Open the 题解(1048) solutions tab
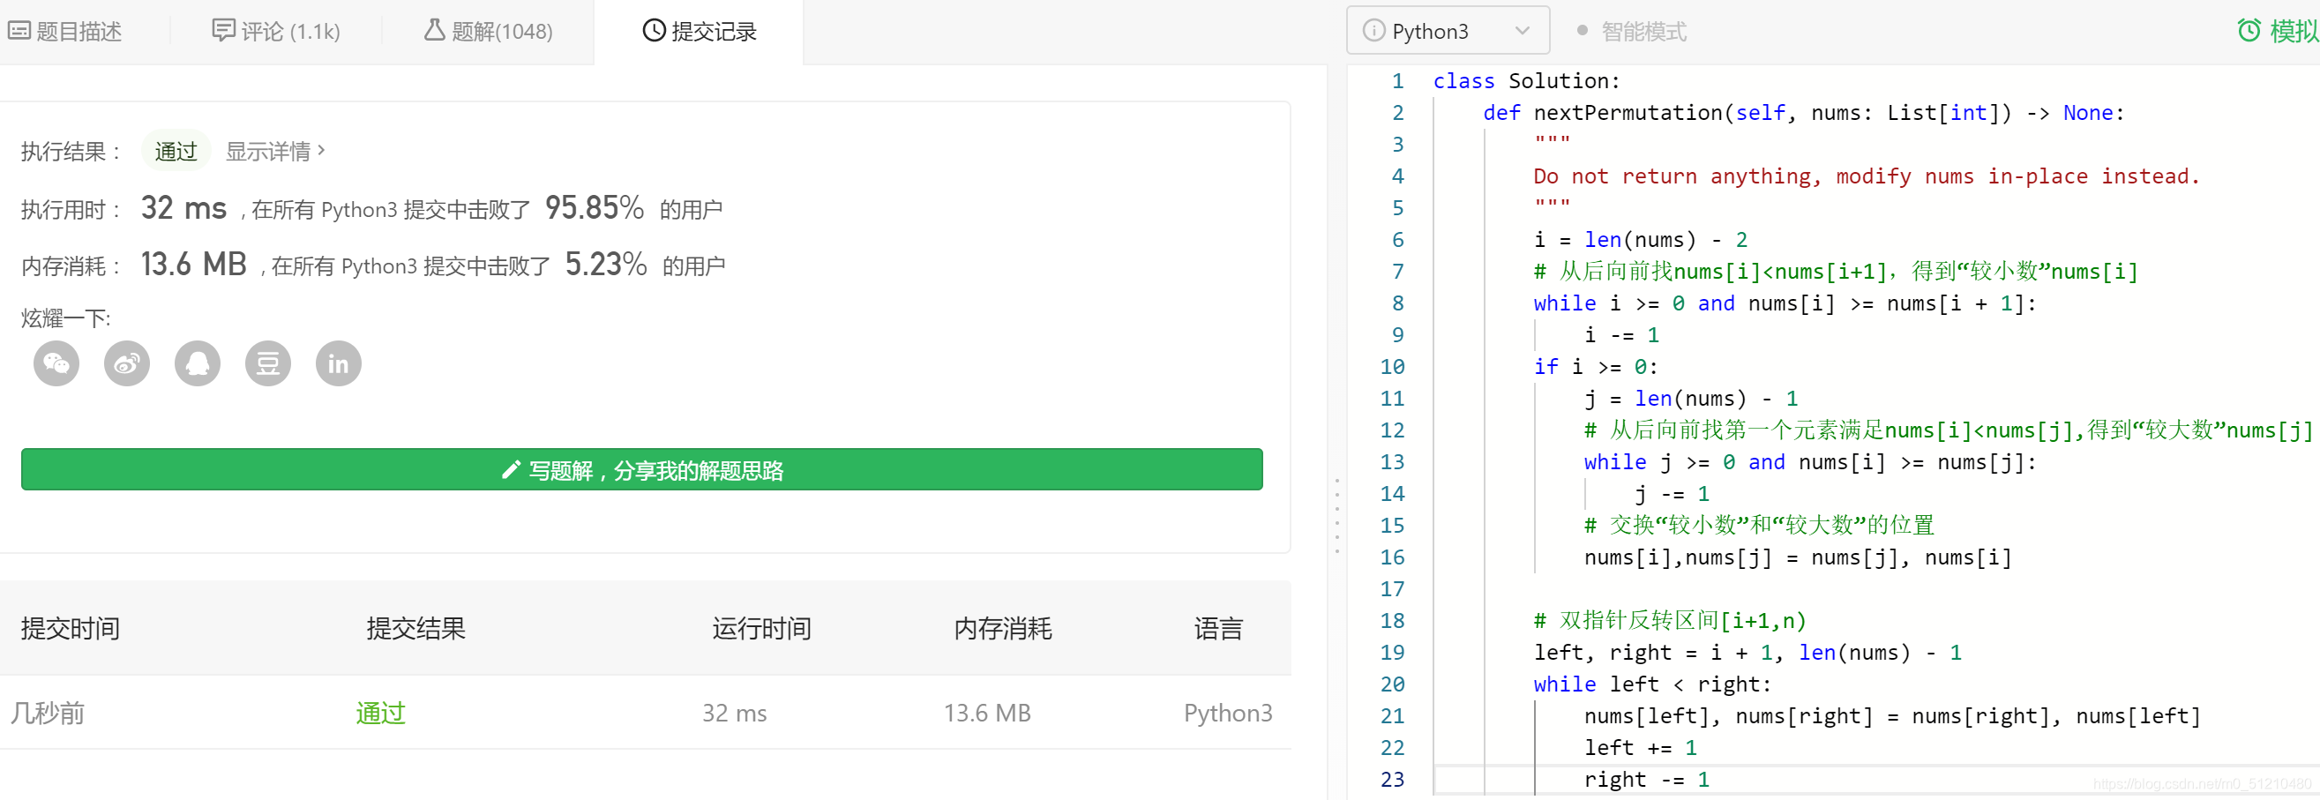 (x=488, y=32)
